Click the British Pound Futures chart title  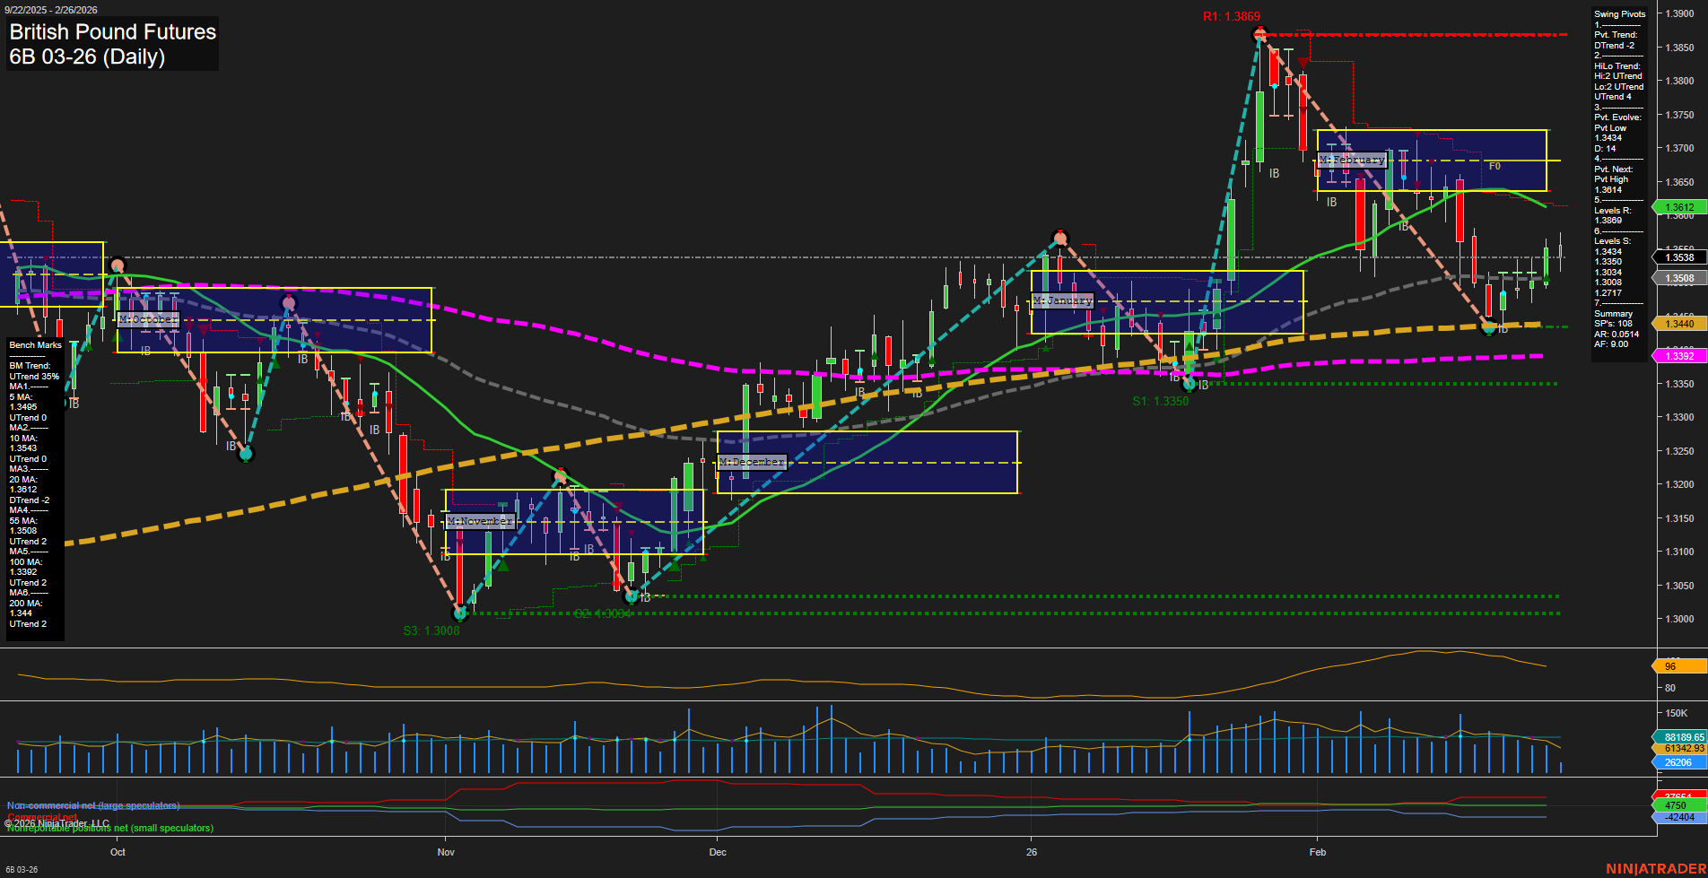(112, 32)
